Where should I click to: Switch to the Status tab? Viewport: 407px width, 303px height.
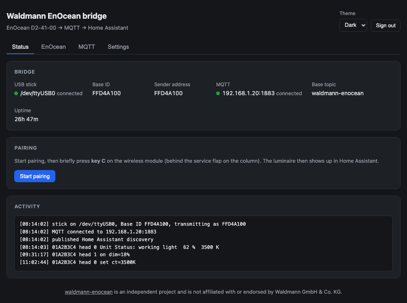[20, 47]
